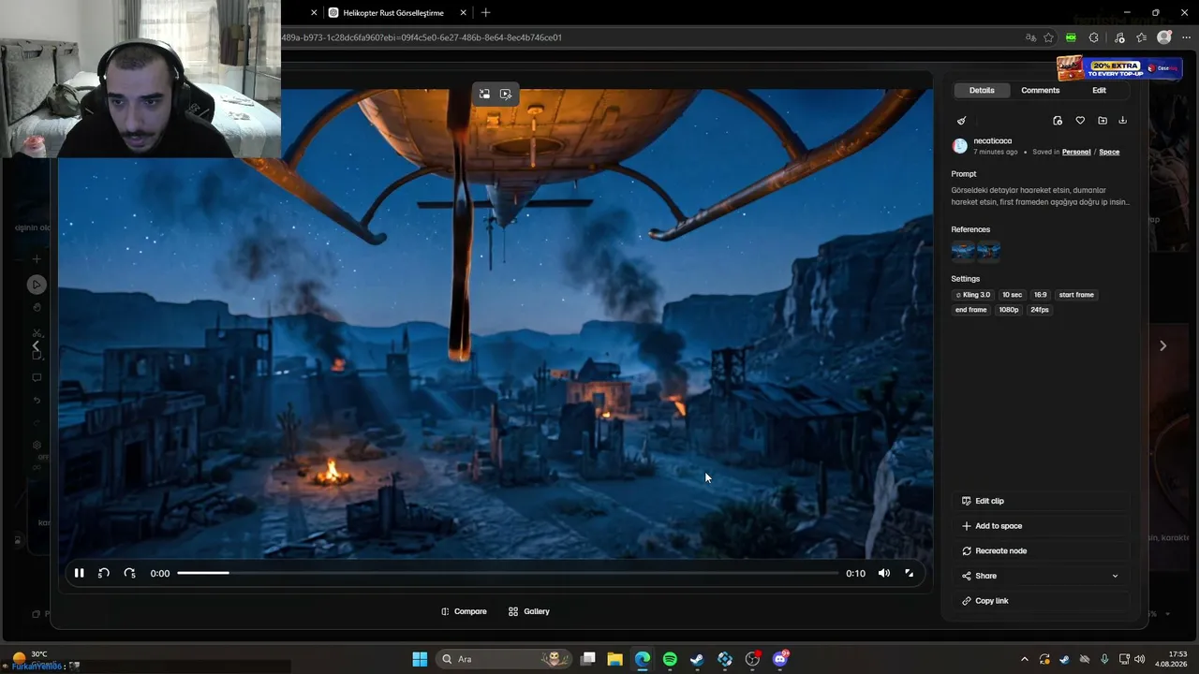Go to the next clip arrow
This screenshot has width=1199, height=674.
[1162, 345]
